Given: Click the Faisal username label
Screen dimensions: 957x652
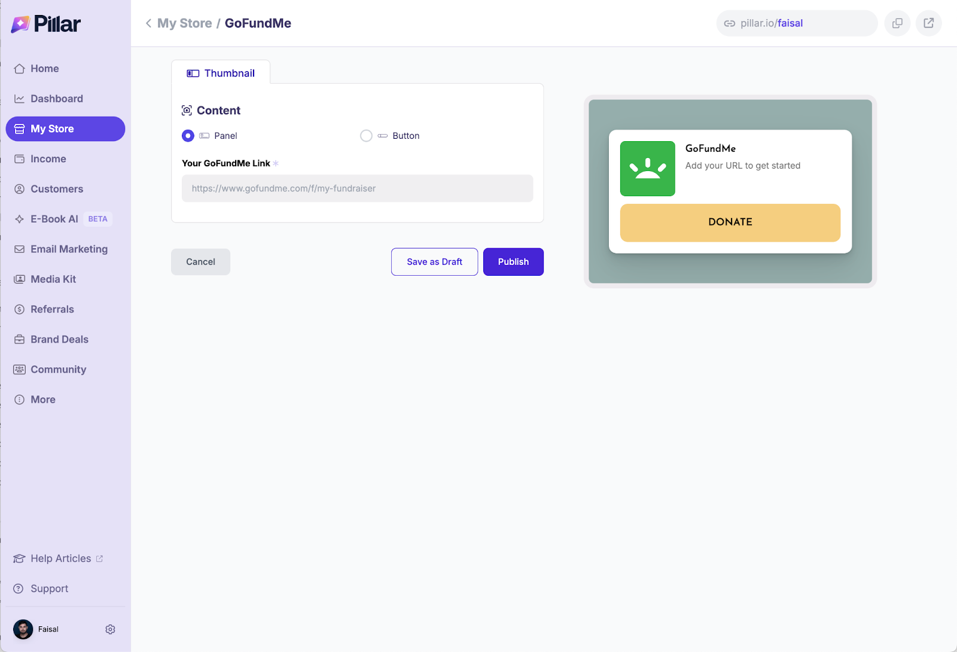Looking at the screenshot, I should coord(48,629).
